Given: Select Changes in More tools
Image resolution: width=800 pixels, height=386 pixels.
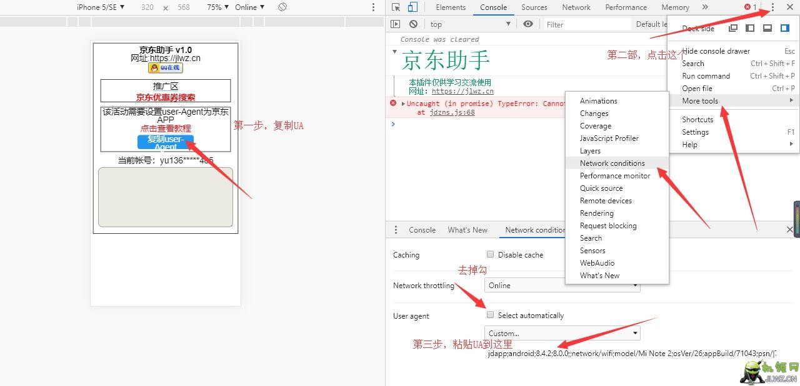Looking at the screenshot, I should pyautogui.click(x=617, y=113).
